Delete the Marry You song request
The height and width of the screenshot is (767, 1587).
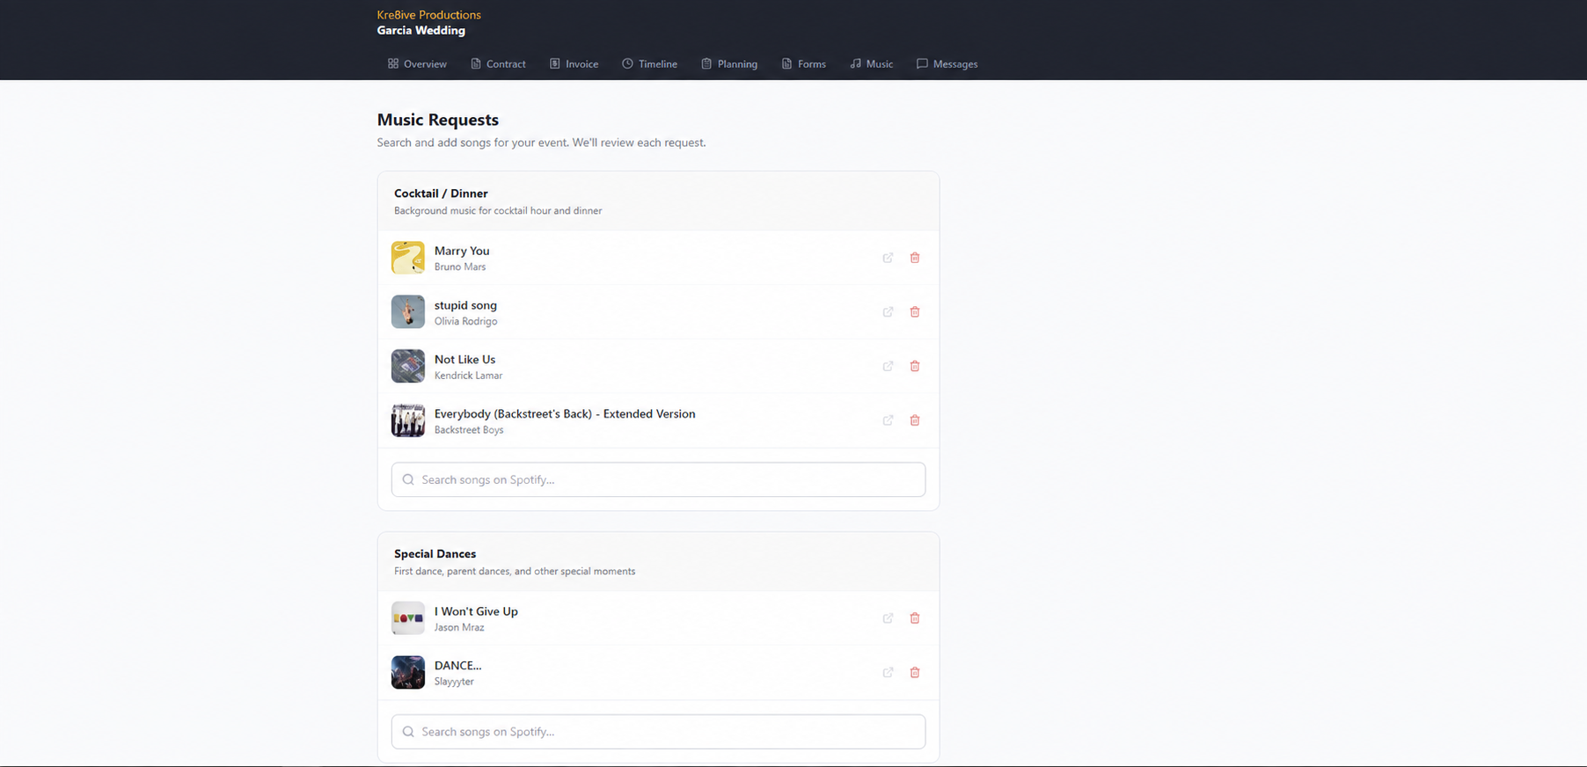[x=915, y=258]
